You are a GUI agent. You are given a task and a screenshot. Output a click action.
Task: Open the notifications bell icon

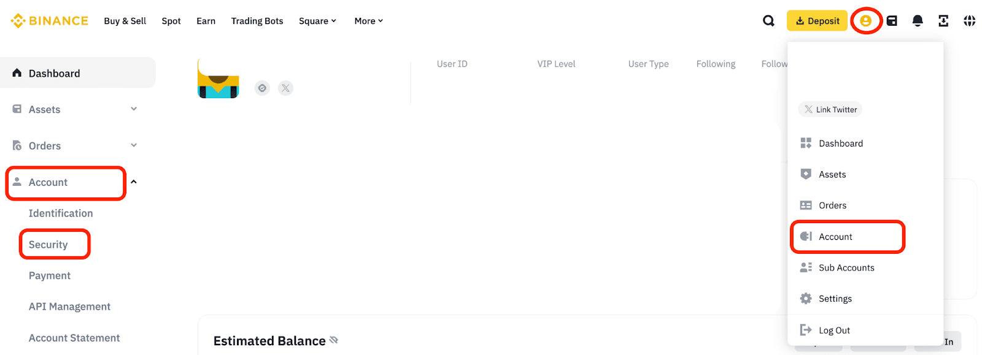click(918, 21)
